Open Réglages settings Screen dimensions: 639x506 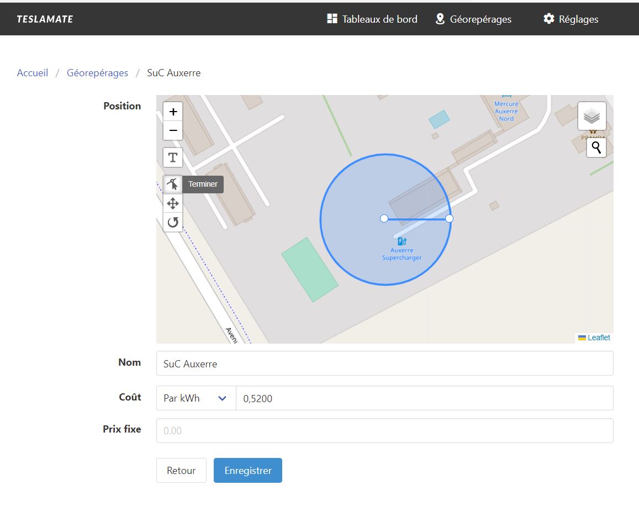[x=571, y=19]
